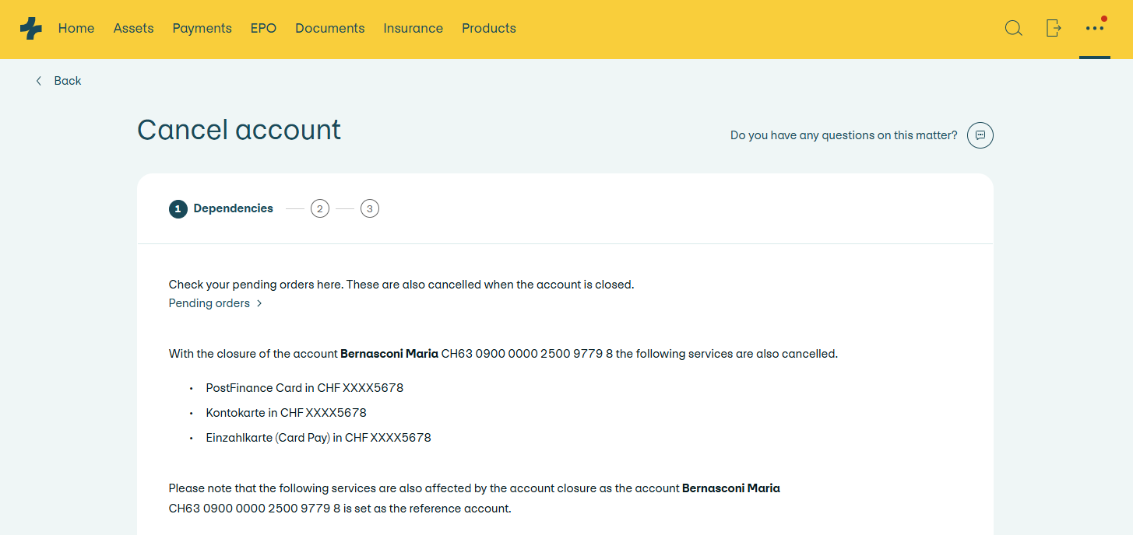The width and height of the screenshot is (1133, 535).
Task: Click the chat bubble help icon
Action: [x=980, y=135]
